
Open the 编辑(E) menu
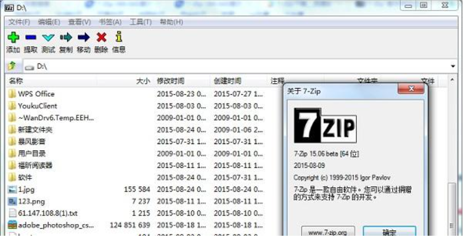49,22
